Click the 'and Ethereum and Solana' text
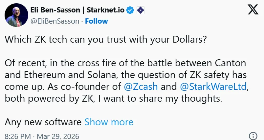This screenshot has width=264, height=140. pyautogui.click(x=61, y=75)
